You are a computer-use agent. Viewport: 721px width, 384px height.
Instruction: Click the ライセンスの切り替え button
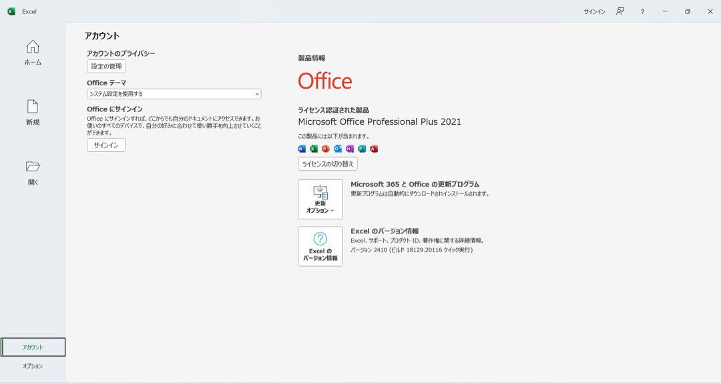click(327, 164)
